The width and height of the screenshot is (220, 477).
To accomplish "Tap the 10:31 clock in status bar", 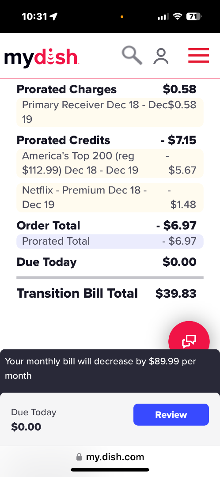I will (35, 16).
